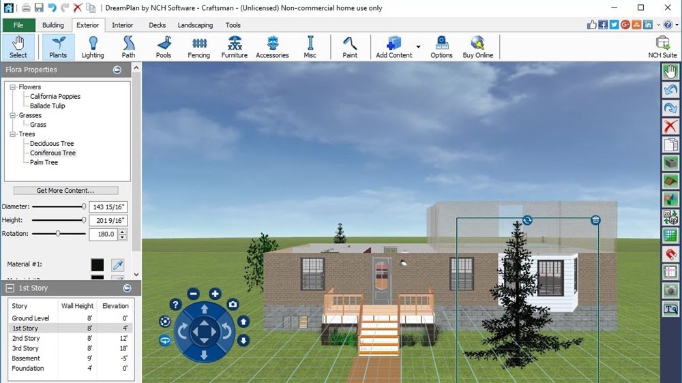This screenshot has width=682, height=383.
Task: Open the File menu
Action: [18, 25]
